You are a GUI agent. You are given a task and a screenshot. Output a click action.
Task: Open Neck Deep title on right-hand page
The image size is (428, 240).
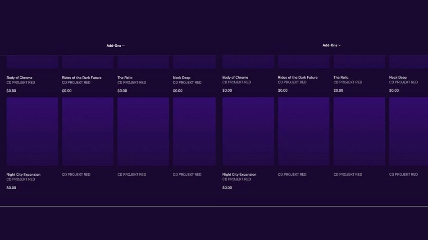398,77
